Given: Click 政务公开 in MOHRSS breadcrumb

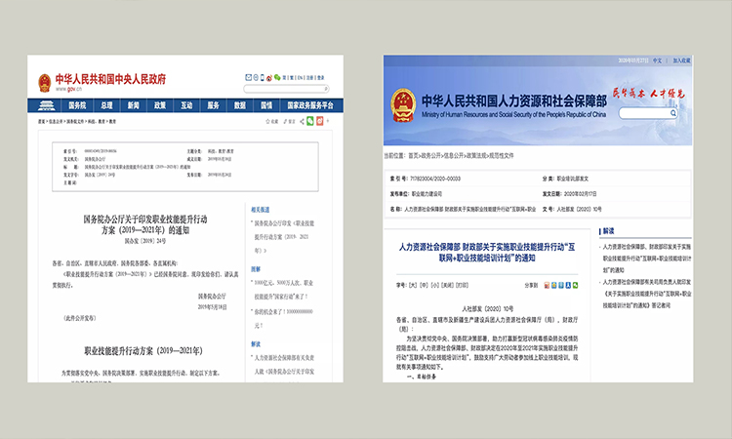Looking at the screenshot, I should [x=430, y=156].
